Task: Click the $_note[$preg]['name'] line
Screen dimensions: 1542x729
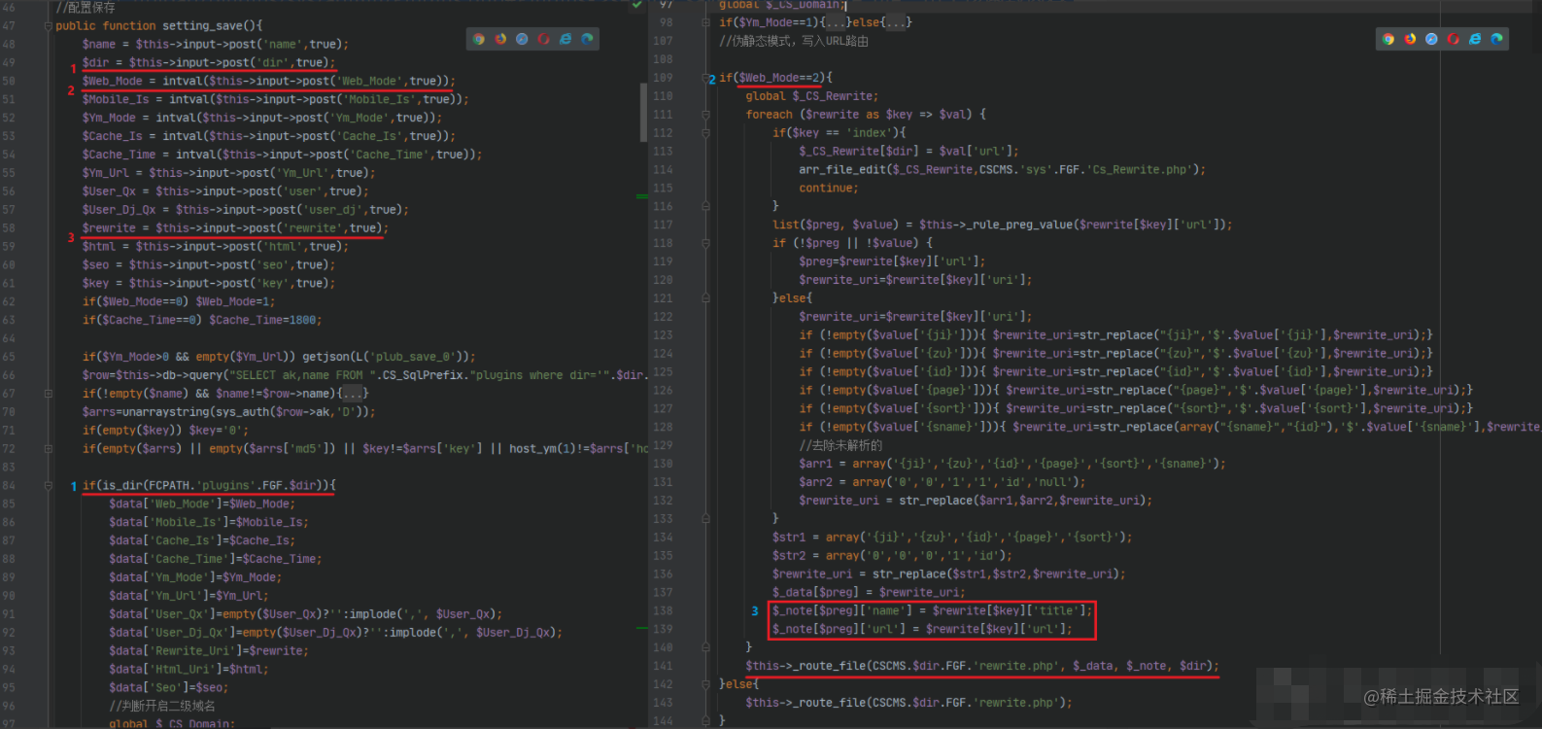Action: tap(933, 611)
